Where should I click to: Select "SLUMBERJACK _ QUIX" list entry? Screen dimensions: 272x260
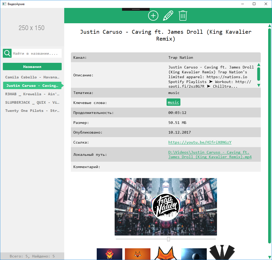click(32, 102)
